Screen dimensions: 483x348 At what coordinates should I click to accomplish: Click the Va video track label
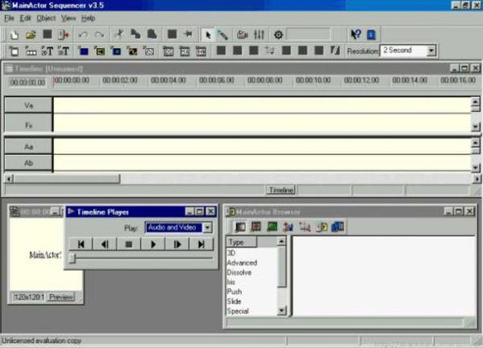click(28, 105)
